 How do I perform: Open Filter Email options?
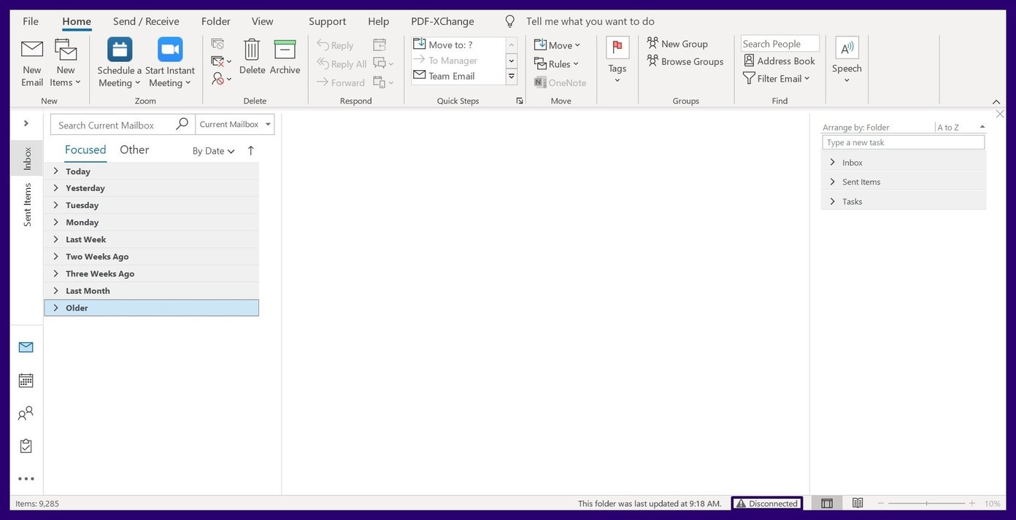777,79
